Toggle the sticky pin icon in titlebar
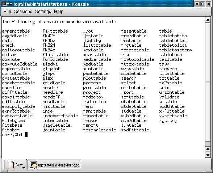Viewport: 213px width, 173px height. pyautogui.click(x=10, y=4)
